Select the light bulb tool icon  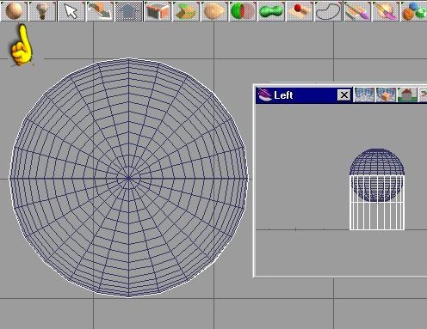[x=42, y=11]
